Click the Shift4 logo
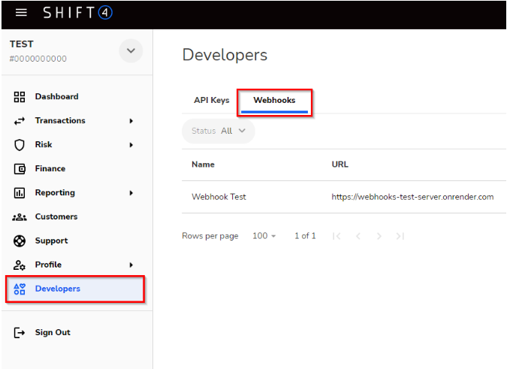The height and width of the screenshot is (369, 510). pos(77,13)
